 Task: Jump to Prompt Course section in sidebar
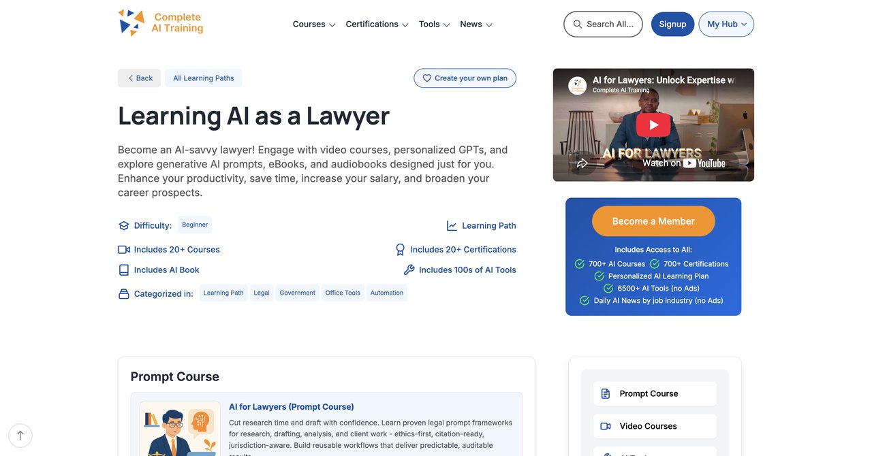point(655,393)
